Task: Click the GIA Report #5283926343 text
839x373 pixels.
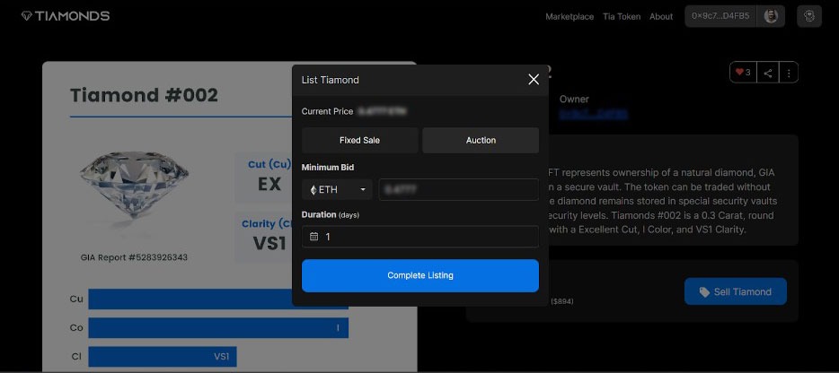Action: click(x=134, y=257)
